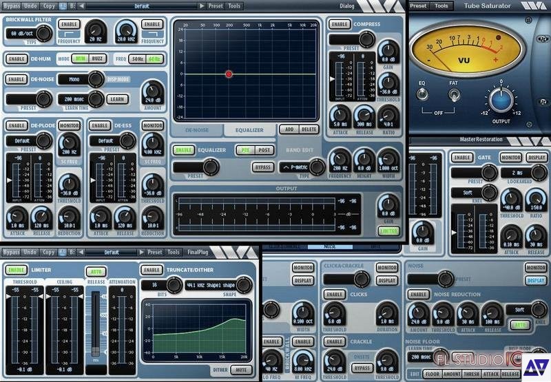Open the 16 Bits selector in FinalPlug
Image resolution: width=551 pixels, height=382 pixels.
[x=162, y=285]
